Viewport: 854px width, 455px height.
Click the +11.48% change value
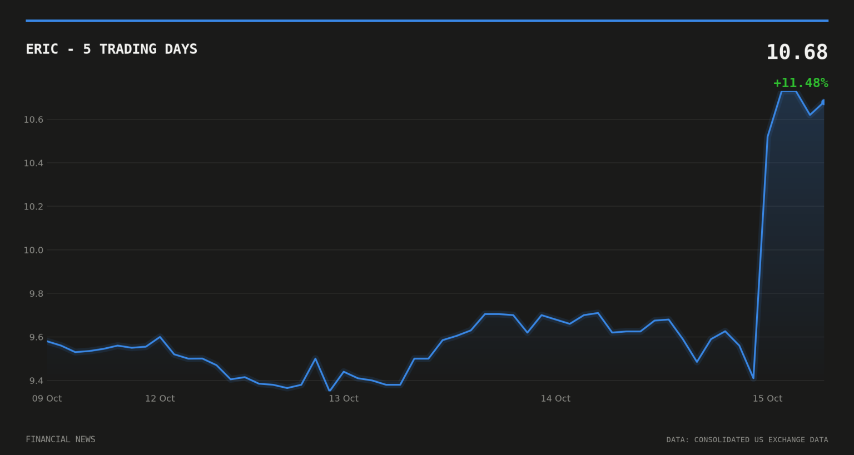[801, 83]
